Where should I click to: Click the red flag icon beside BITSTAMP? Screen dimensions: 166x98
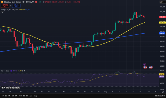point(36,2)
